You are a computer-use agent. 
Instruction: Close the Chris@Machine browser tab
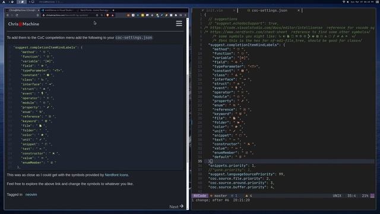(38, 10)
